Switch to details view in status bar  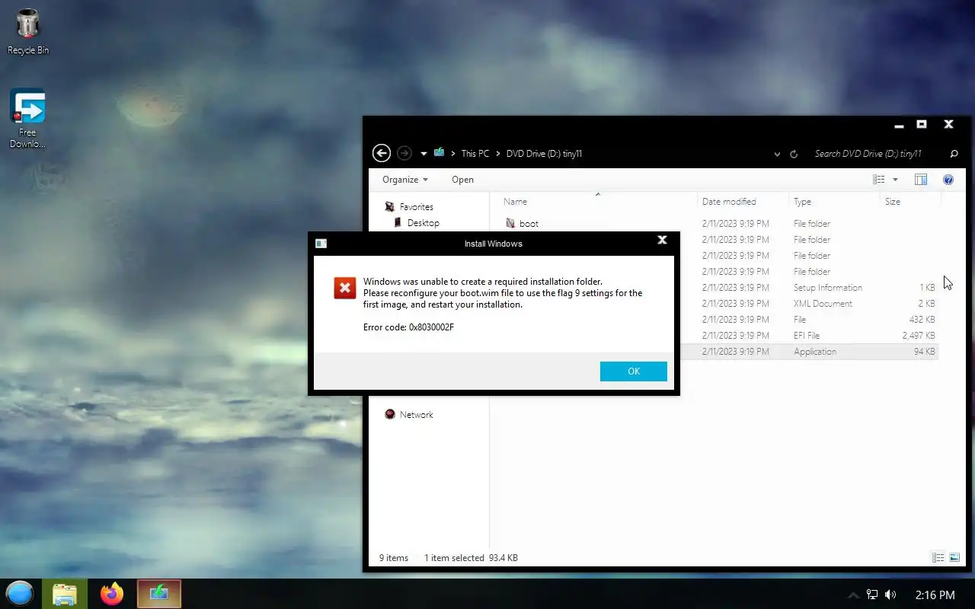coord(938,558)
